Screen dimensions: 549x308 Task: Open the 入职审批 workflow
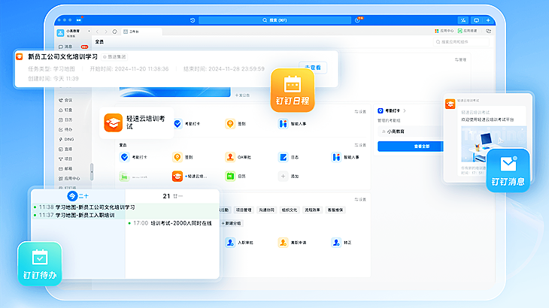click(x=239, y=243)
